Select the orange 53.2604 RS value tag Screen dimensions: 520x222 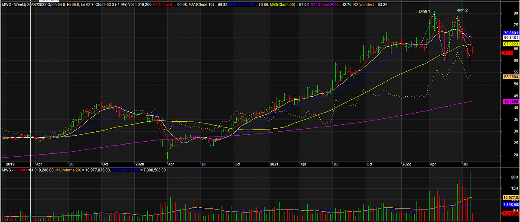tap(510, 76)
